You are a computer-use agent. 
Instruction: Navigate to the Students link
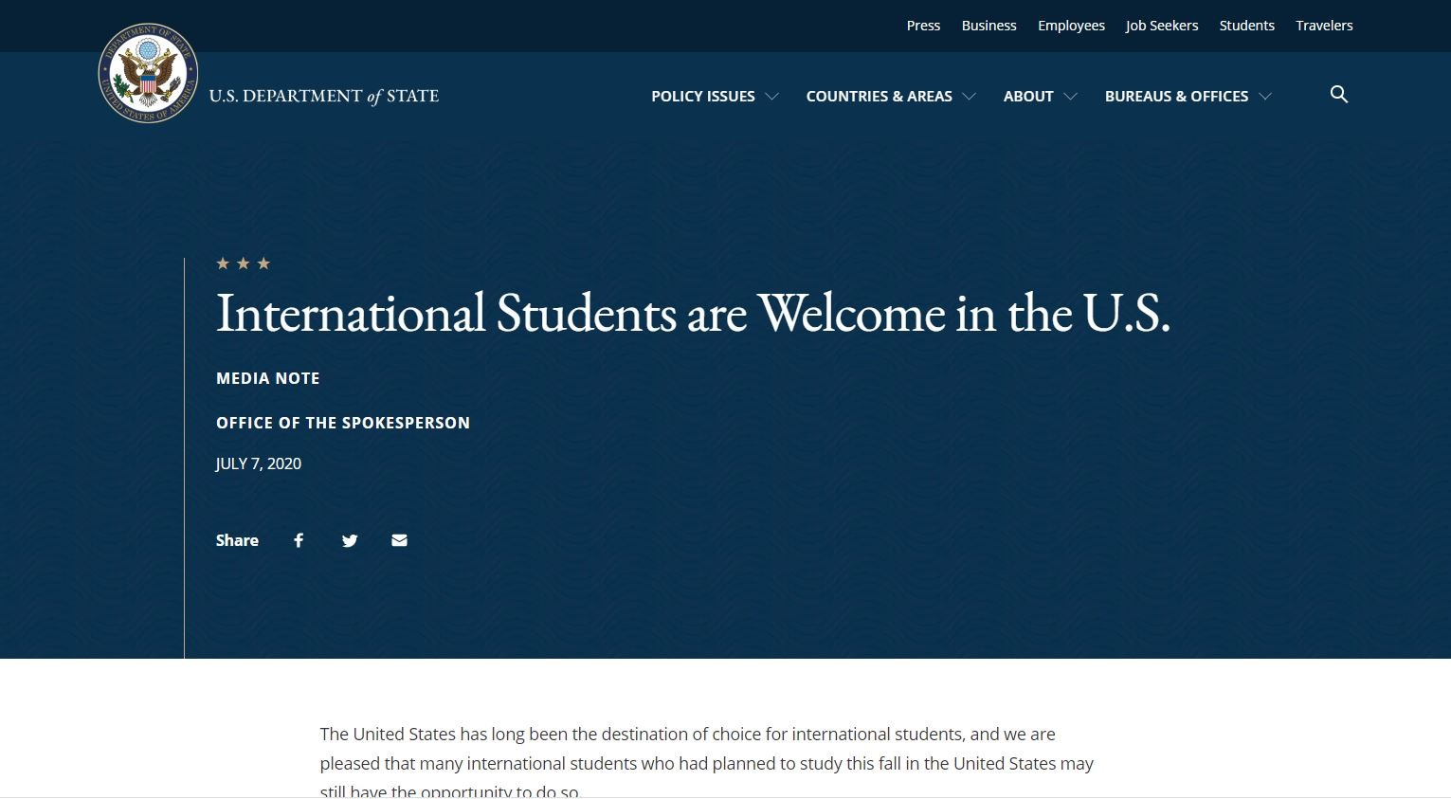1246,26
